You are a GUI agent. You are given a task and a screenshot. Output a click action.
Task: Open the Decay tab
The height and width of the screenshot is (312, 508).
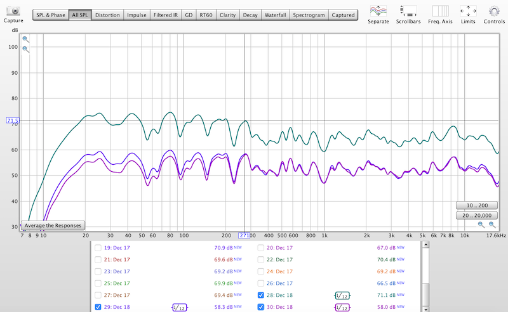(250, 15)
